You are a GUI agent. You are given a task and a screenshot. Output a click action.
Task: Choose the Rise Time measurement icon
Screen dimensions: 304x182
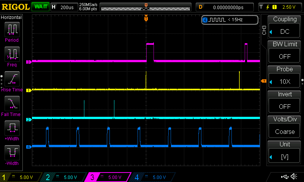pyautogui.click(x=12, y=79)
